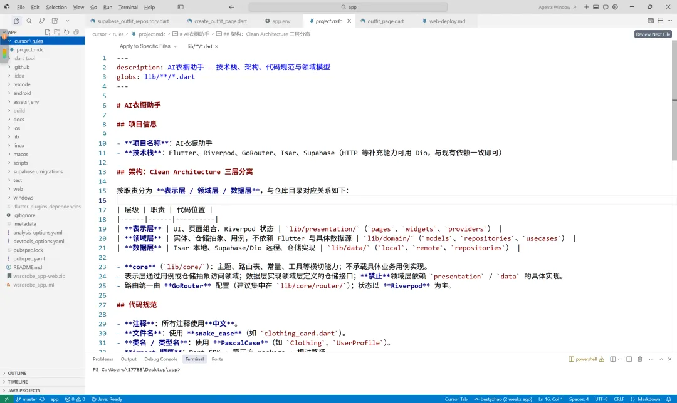Image resolution: width=677 pixels, height=403 pixels.
Task: Open the Source Control view icon
Action: (42, 21)
